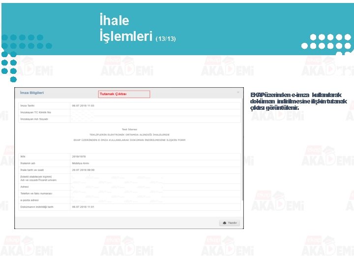Click the İmzalayan TC Kimlik No label
The image size is (354, 266).
pos(36,112)
